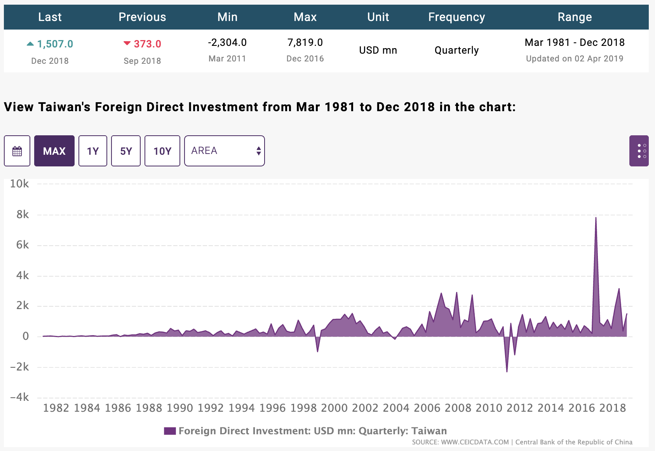Click Updated on 02 Apr 2019 text
The height and width of the screenshot is (451, 655).
click(575, 59)
